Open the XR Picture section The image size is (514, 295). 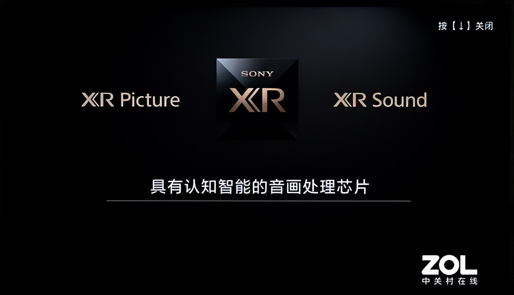pos(131,100)
